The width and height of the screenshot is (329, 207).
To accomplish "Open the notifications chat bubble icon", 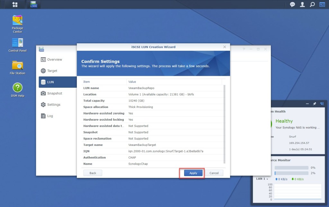I will [x=292, y=4].
